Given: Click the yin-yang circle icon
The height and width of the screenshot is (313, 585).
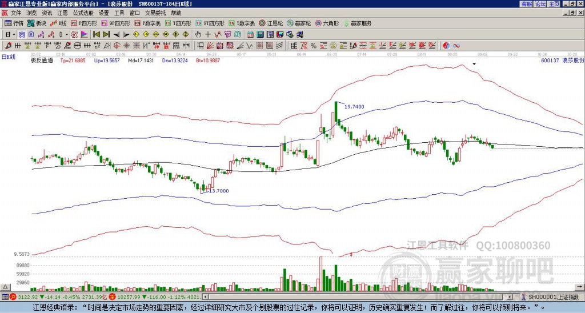Looking at the screenshot, I should coord(446,46).
